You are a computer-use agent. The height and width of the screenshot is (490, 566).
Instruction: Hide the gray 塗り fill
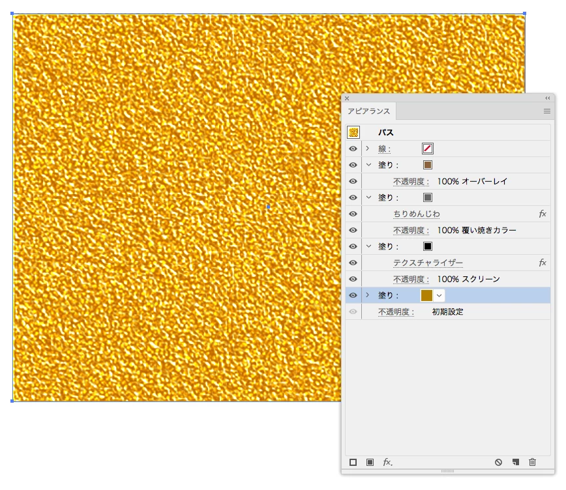(x=353, y=197)
